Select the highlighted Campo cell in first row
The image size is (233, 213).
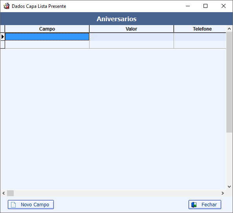[47, 36]
